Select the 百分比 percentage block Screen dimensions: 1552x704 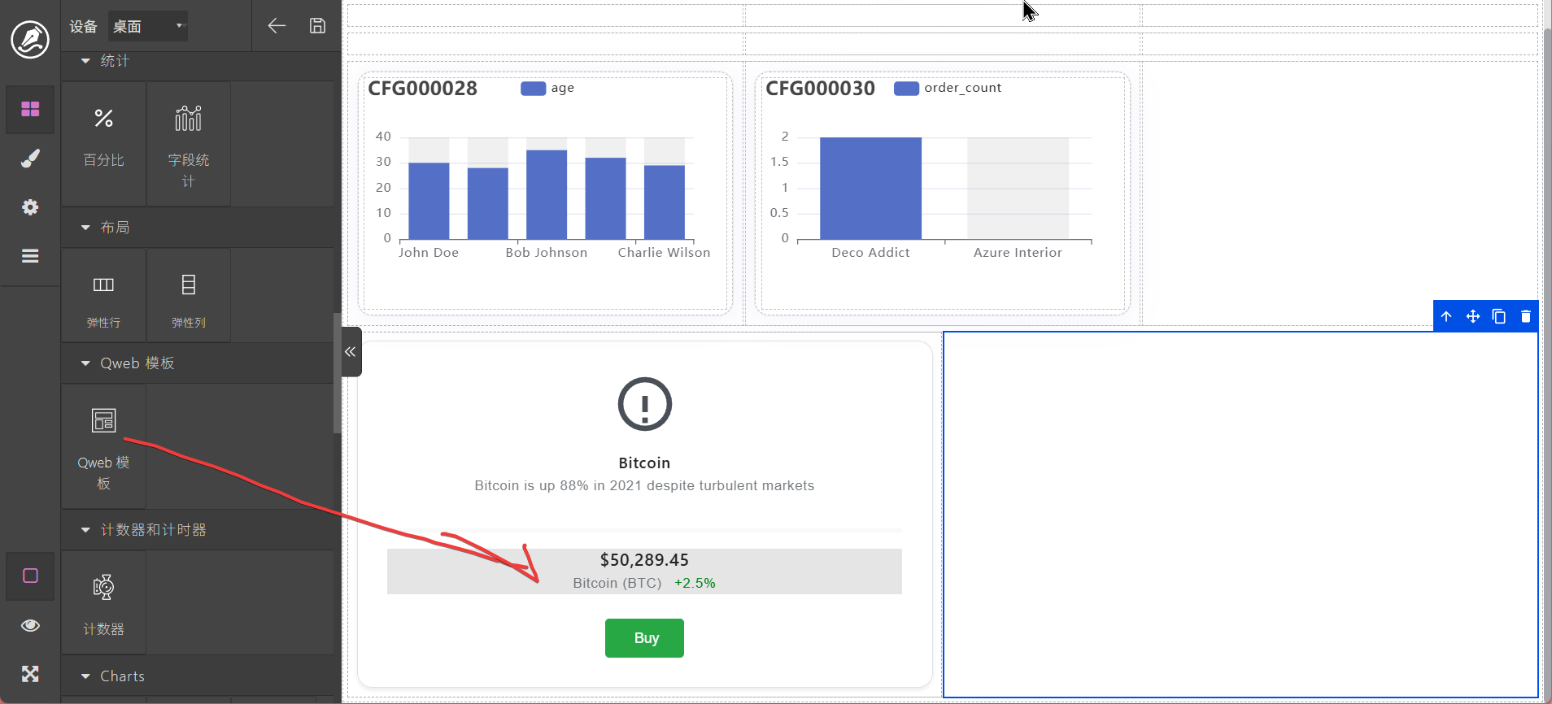[x=103, y=137]
